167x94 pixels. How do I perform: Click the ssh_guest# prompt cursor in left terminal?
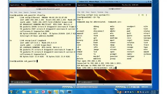37,61
